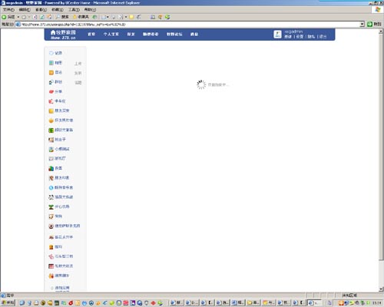The height and width of the screenshot is (307, 384).
Task: Open the orange 日志 blog sidebar icon
Action: [x=51, y=72]
